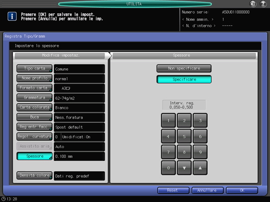Viewport: 270px width, 202px height.
Task: Tap keypad digit 0
Action: pyautogui.click(x=168, y=168)
